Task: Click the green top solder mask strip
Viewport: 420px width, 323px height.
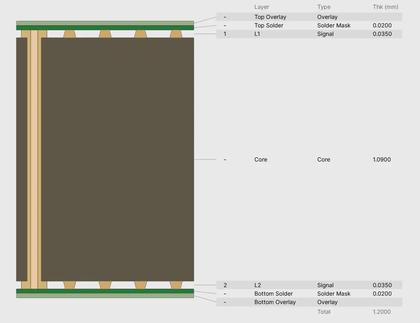Action: click(105, 28)
